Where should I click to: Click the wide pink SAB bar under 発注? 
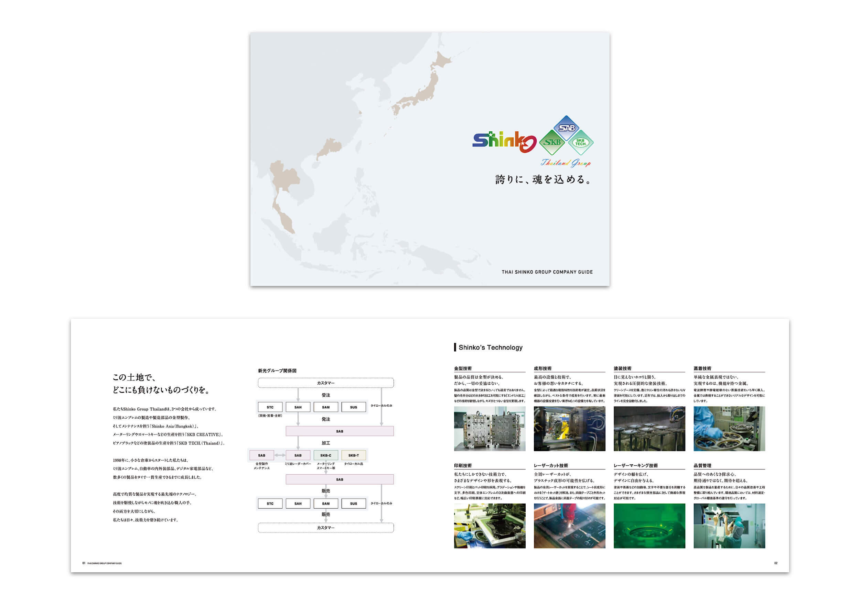[x=340, y=431]
